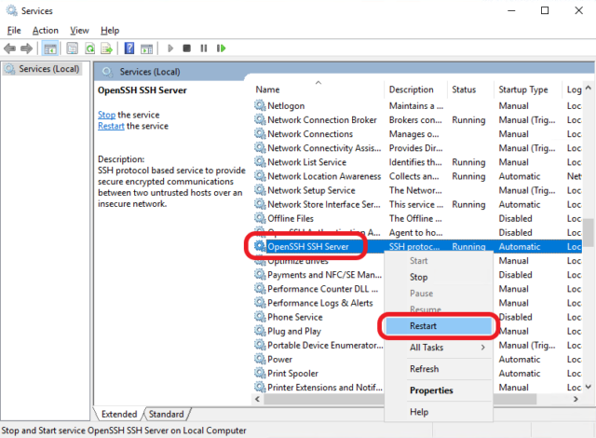Select the Printer Extensions and Notifications service
The image size is (596, 438).
325,387
